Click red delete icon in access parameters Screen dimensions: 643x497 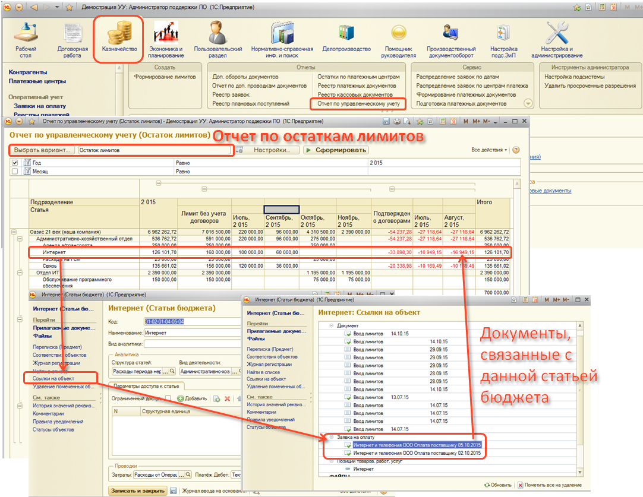pos(227,398)
